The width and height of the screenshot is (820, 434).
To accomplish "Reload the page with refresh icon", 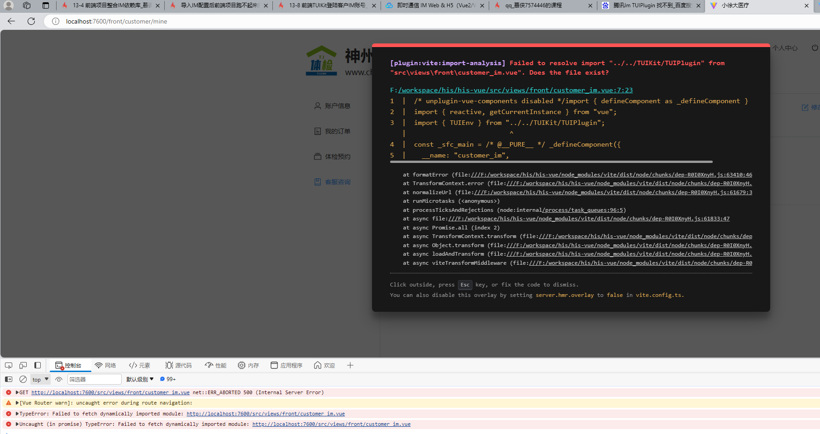I will (x=31, y=21).
